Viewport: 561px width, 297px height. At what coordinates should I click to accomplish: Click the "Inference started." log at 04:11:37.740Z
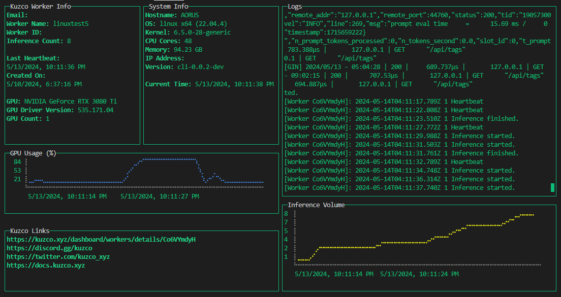click(x=399, y=188)
